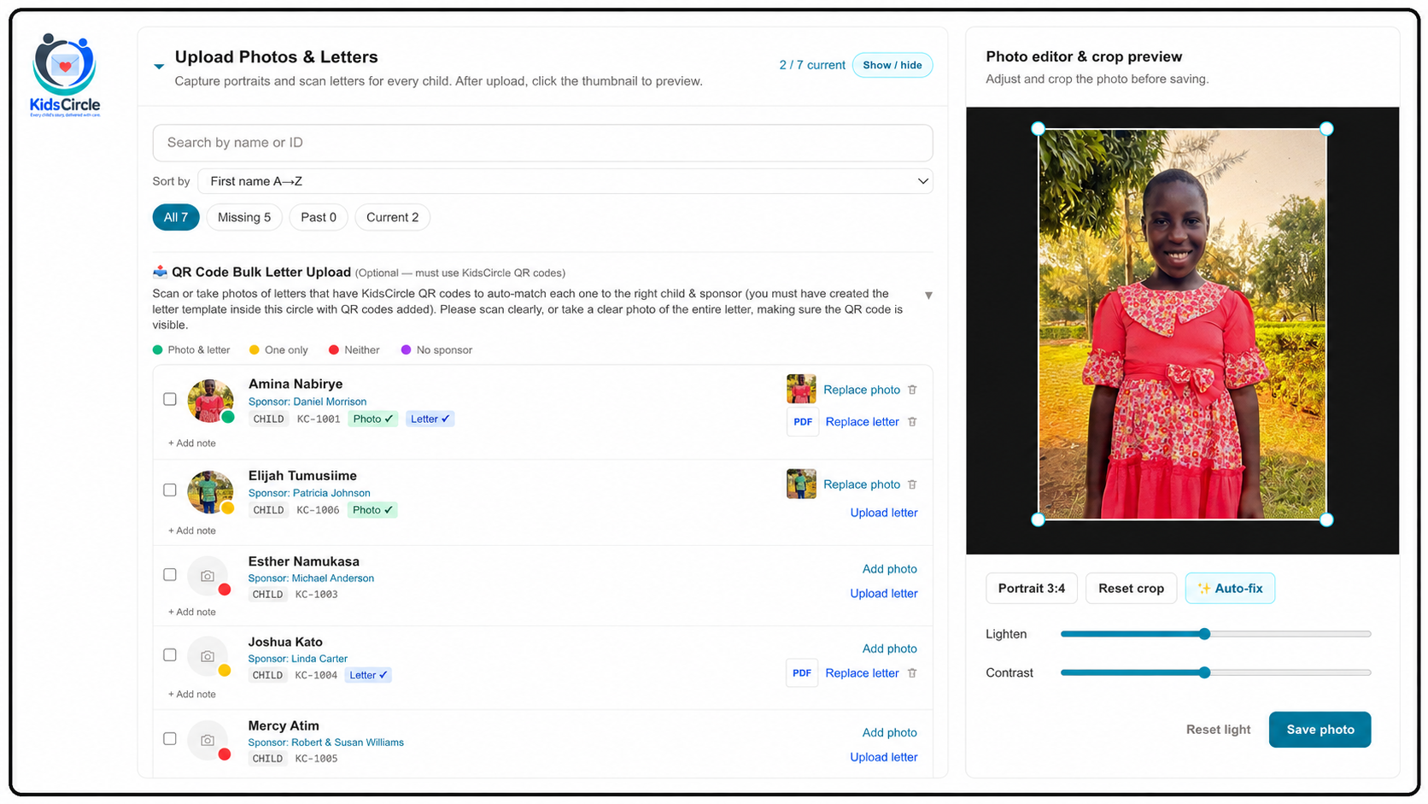
Task: Filter by Missing 5
Action: point(244,217)
